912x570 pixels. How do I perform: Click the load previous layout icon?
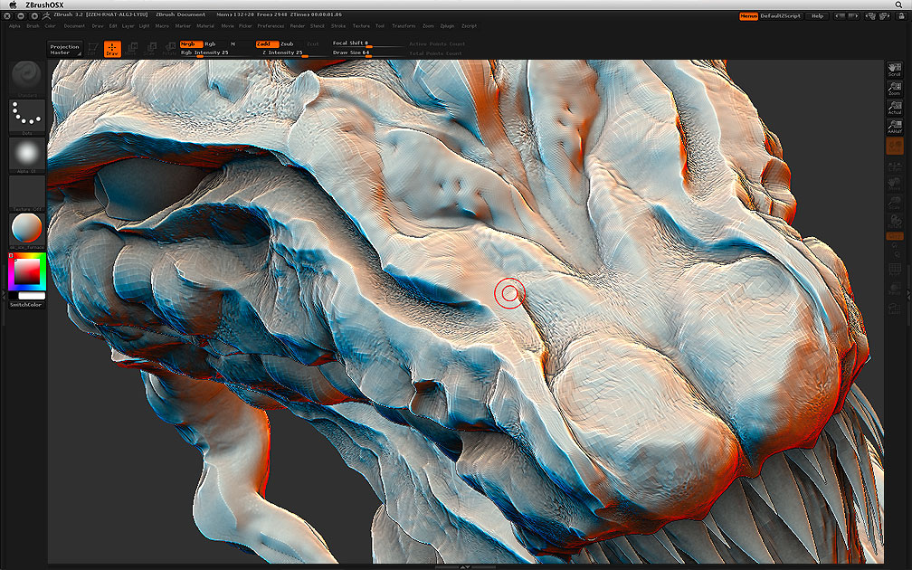pos(870,15)
